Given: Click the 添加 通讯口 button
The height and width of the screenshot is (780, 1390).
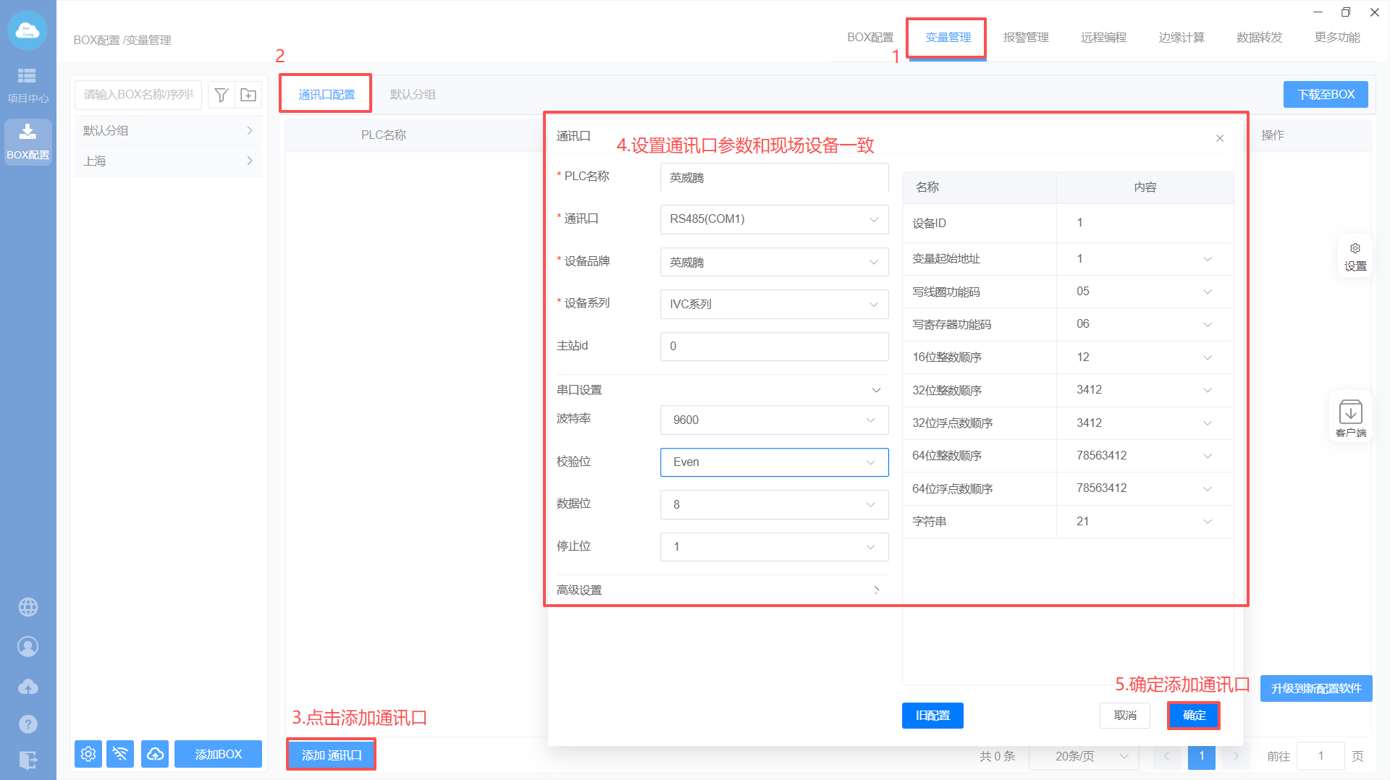Looking at the screenshot, I should coord(332,755).
